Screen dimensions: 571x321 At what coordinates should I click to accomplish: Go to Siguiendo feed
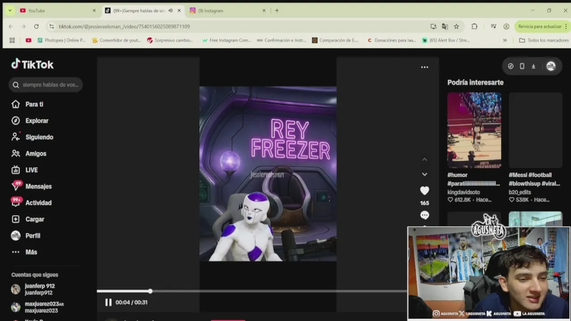[x=33, y=137]
